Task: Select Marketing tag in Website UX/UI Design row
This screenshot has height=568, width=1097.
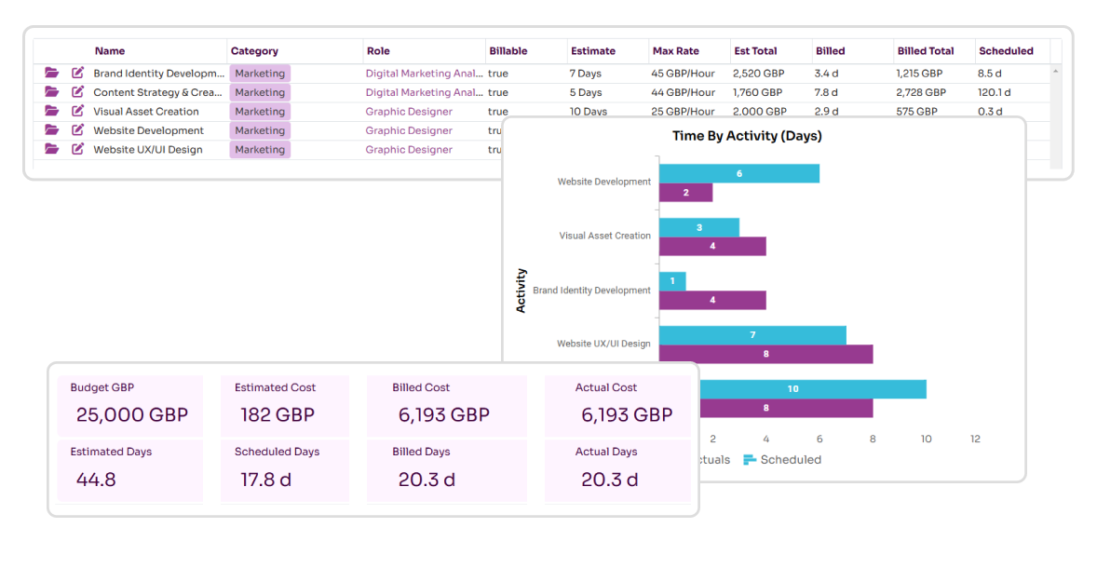Action: [x=260, y=149]
